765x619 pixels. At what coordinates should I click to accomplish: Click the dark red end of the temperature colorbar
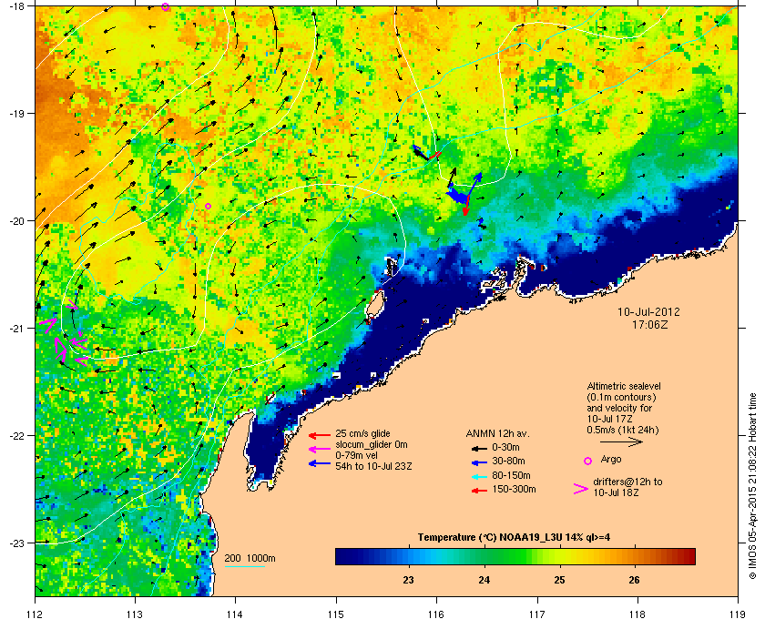click(688, 556)
